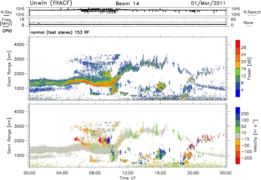Click the "18" frequency axis tick
261x180 pixels.
click(22, 19)
